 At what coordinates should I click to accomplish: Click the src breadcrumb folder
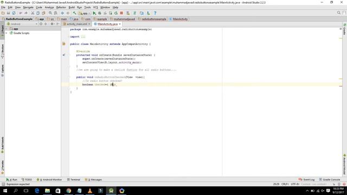click(x=50, y=19)
